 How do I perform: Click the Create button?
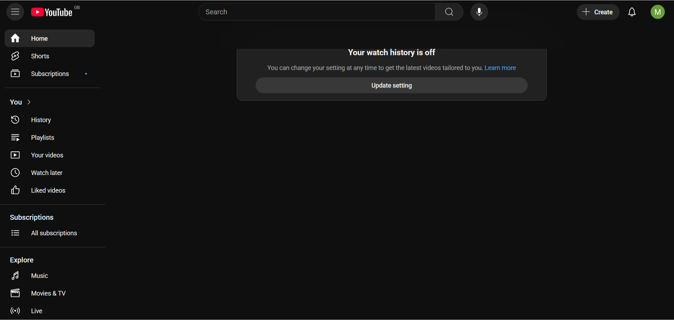click(598, 12)
